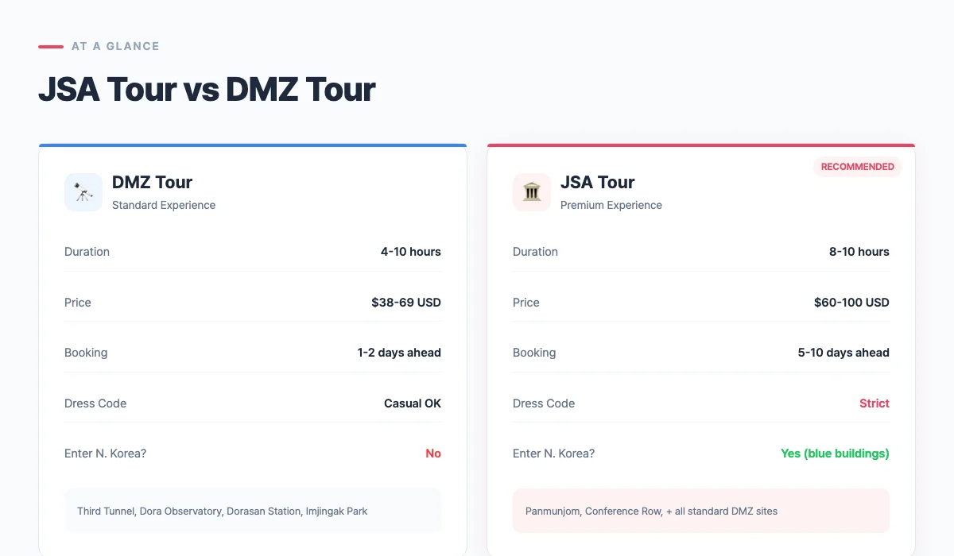Click the blue accent bar above the DMZ Tour card
Viewport: 954px width, 556px height.
point(253,145)
